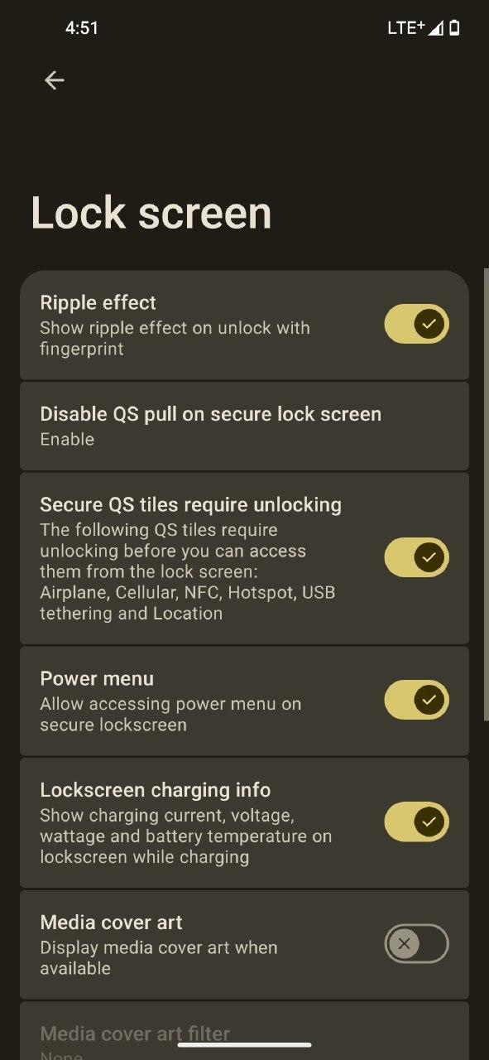489x1060 pixels.
Task: Tap the Media cover art description text
Action: pos(159,957)
